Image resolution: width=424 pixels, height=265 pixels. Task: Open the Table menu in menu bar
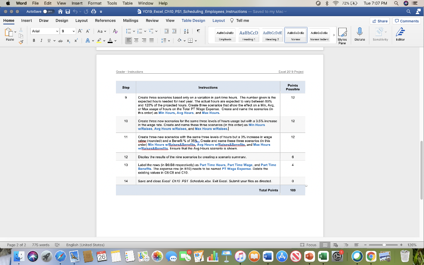[127, 3]
